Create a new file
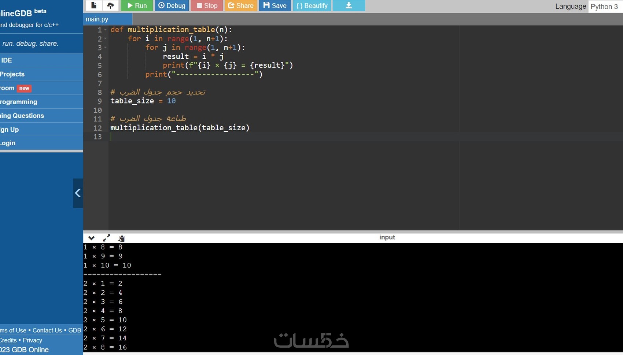The height and width of the screenshot is (355, 623). tap(94, 5)
